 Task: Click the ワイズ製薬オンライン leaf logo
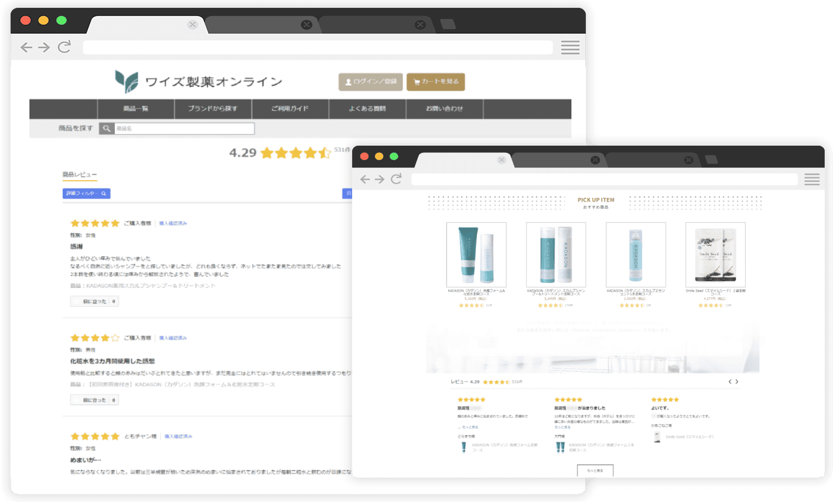tap(127, 82)
